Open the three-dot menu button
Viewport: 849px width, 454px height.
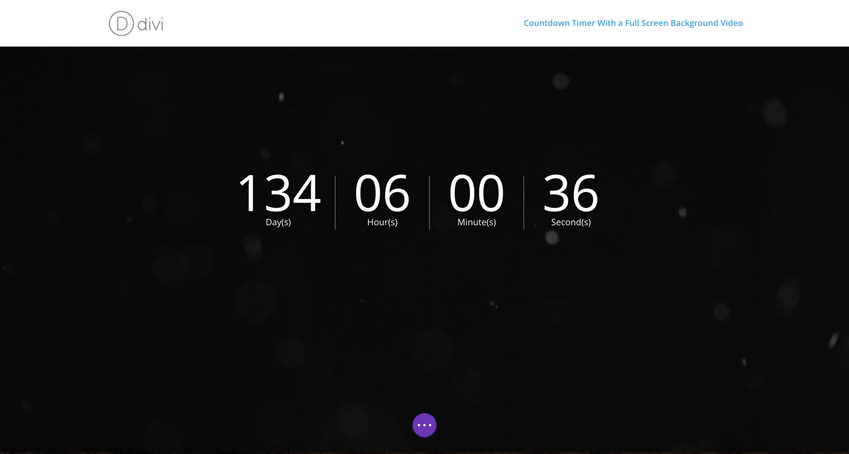click(x=424, y=425)
